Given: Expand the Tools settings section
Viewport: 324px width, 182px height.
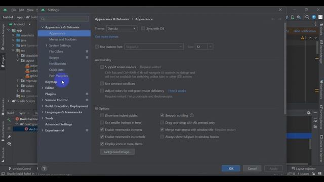Looking at the screenshot, I should click(x=43, y=118).
